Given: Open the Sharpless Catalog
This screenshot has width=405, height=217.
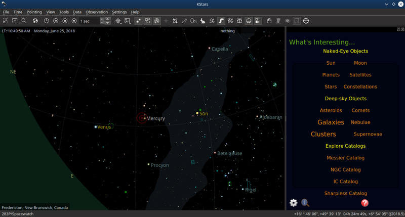Looking at the screenshot, I should [346, 194].
